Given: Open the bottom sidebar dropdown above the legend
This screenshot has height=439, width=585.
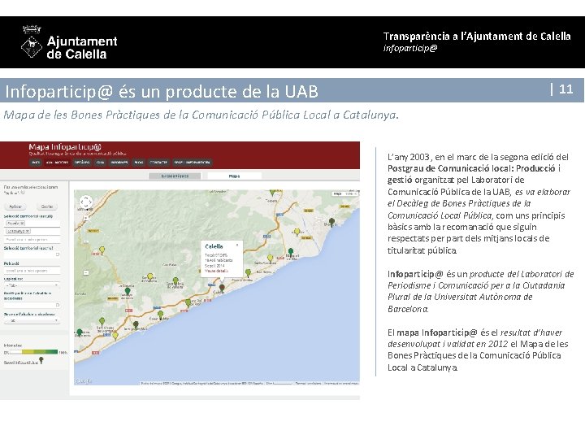Looking at the screenshot, I should (x=32, y=320).
